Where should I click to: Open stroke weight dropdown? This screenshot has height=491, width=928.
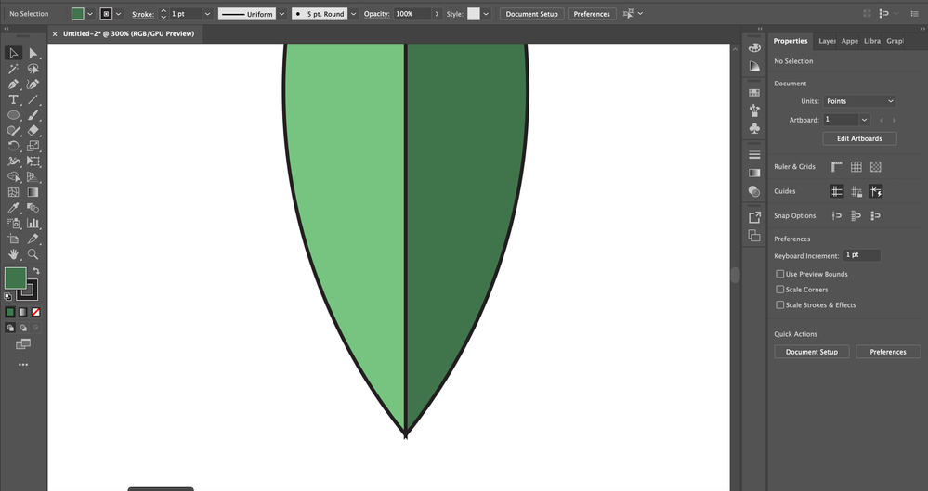pos(207,14)
